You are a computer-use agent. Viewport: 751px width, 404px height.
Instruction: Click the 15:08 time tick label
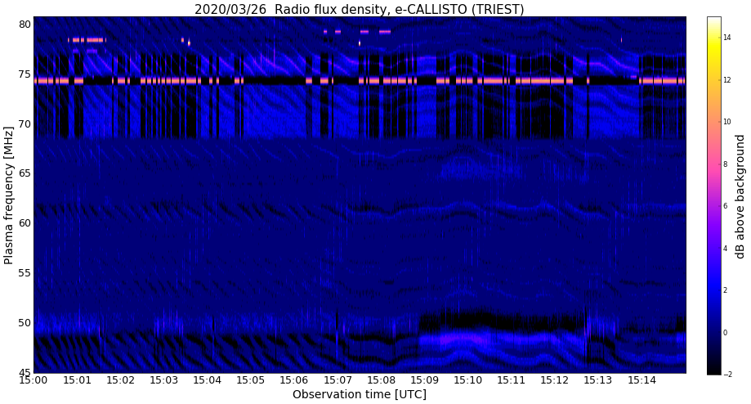coord(382,380)
